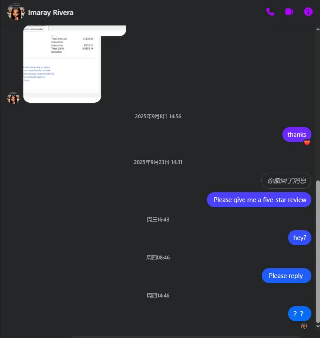Start a voice call with Imaray Rivera
320x338 pixels.
click(x=270, y=12)
